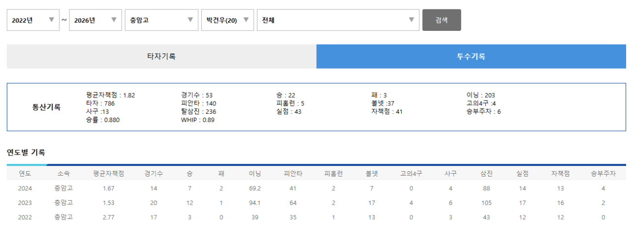Viewport: 630px width, 231px height.
Task: Click the 연도 column header
Action: pos(25,173)
